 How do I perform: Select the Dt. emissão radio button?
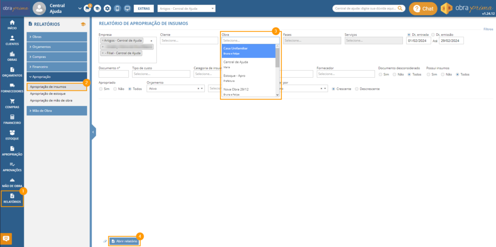[x=433, y=34]
